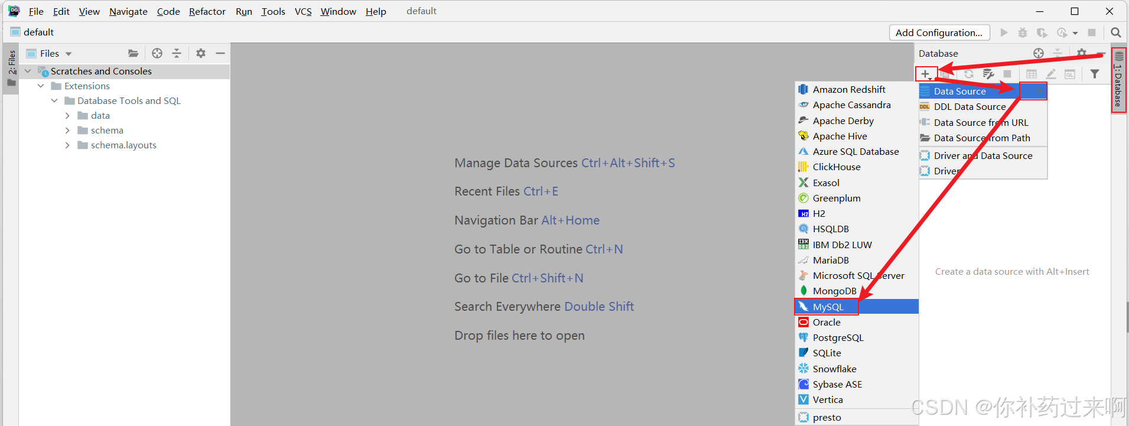Collapse all in Database panel header
Screen dimensions: 1129x426
pyautogui.click(x=1058, y=53)
